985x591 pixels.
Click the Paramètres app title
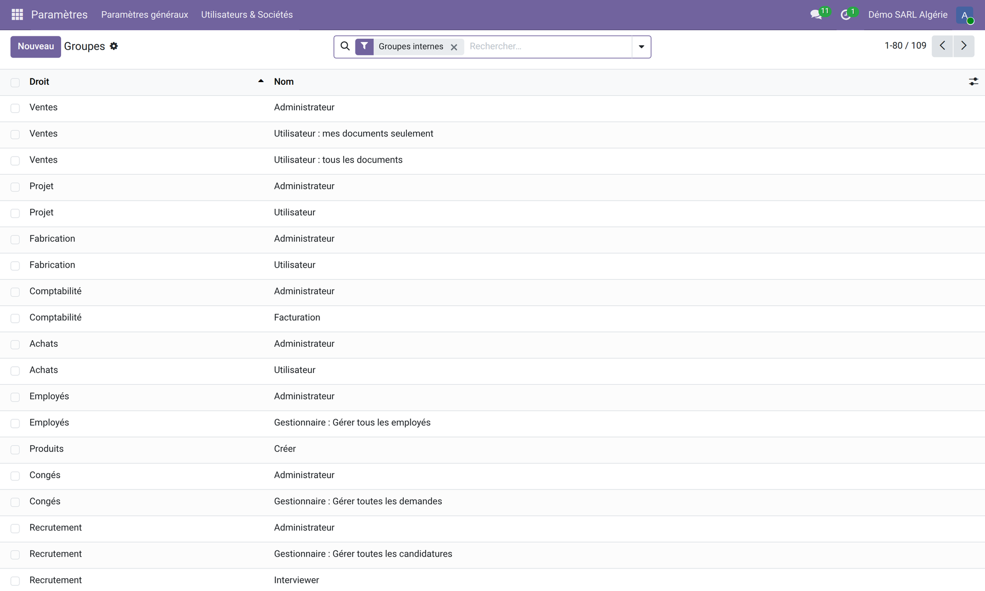tap(59, 15)
